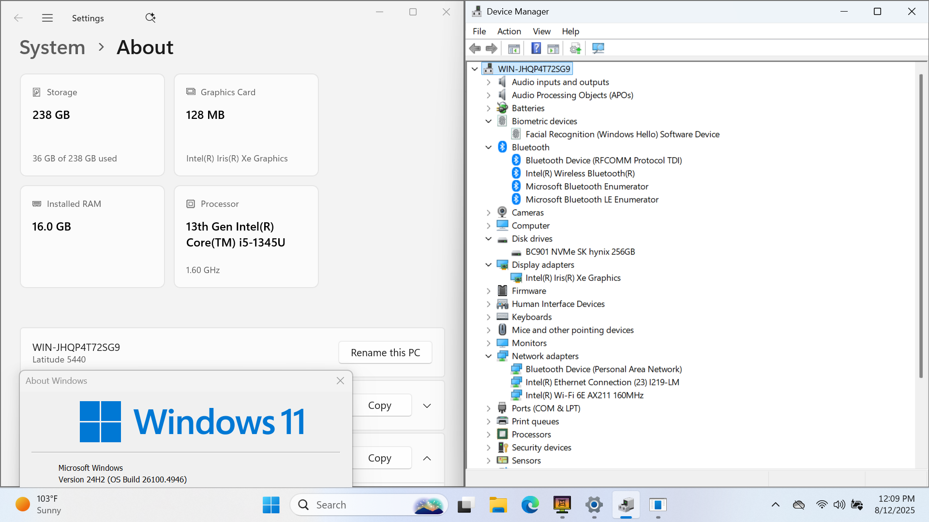Go back using the Settings back arrow
This screenshot has width=929, height=522.
click(18, 18)
